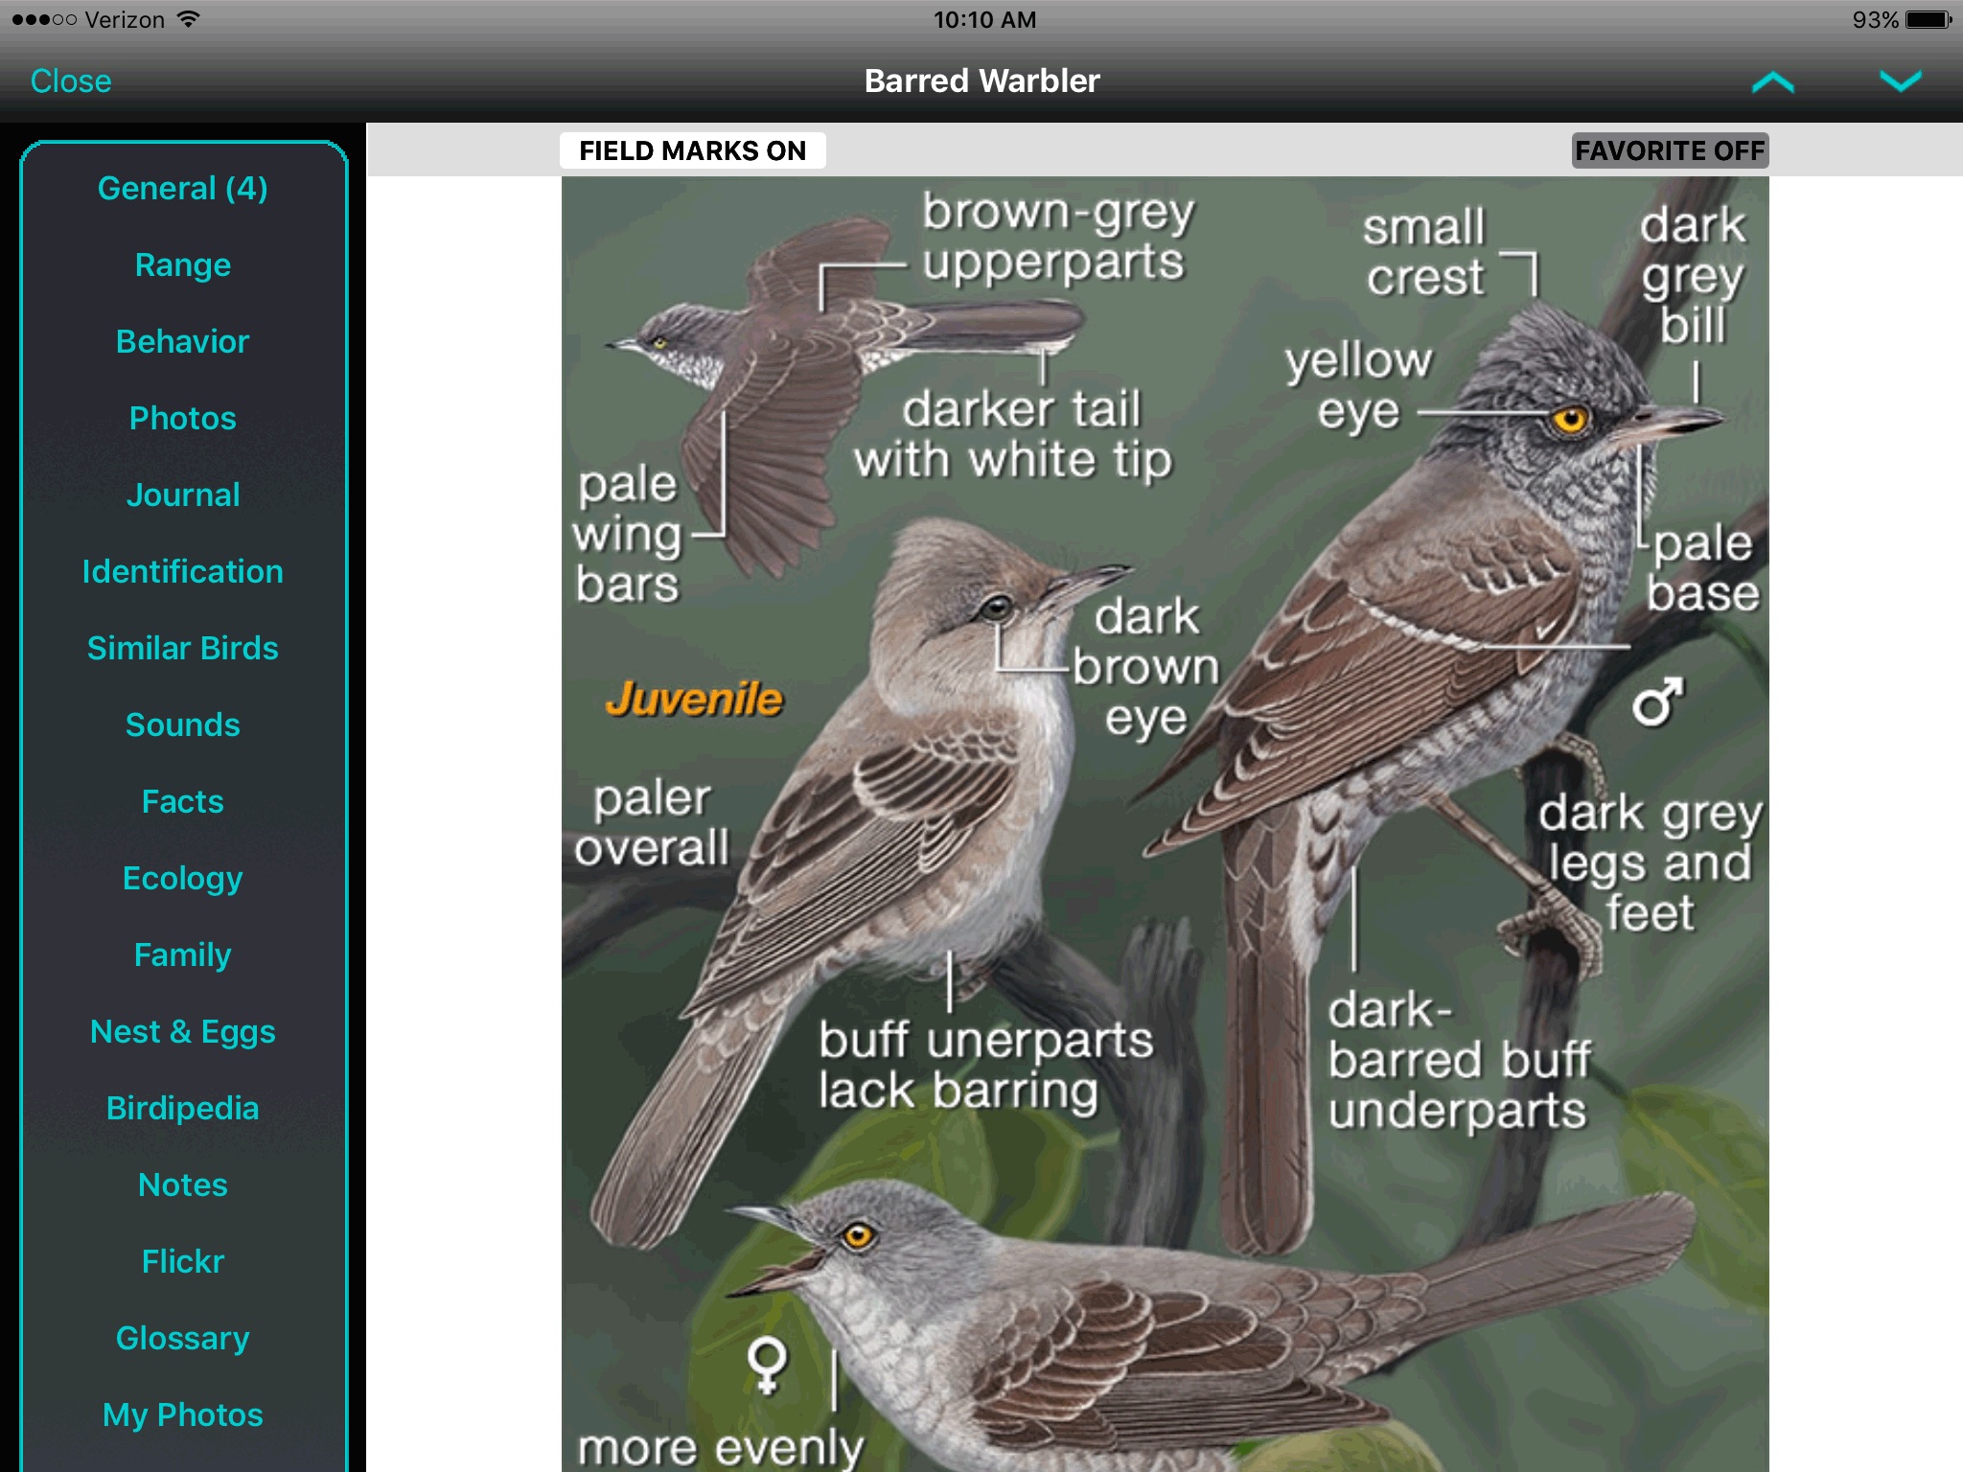Open the Range section

tap(183, 264)
